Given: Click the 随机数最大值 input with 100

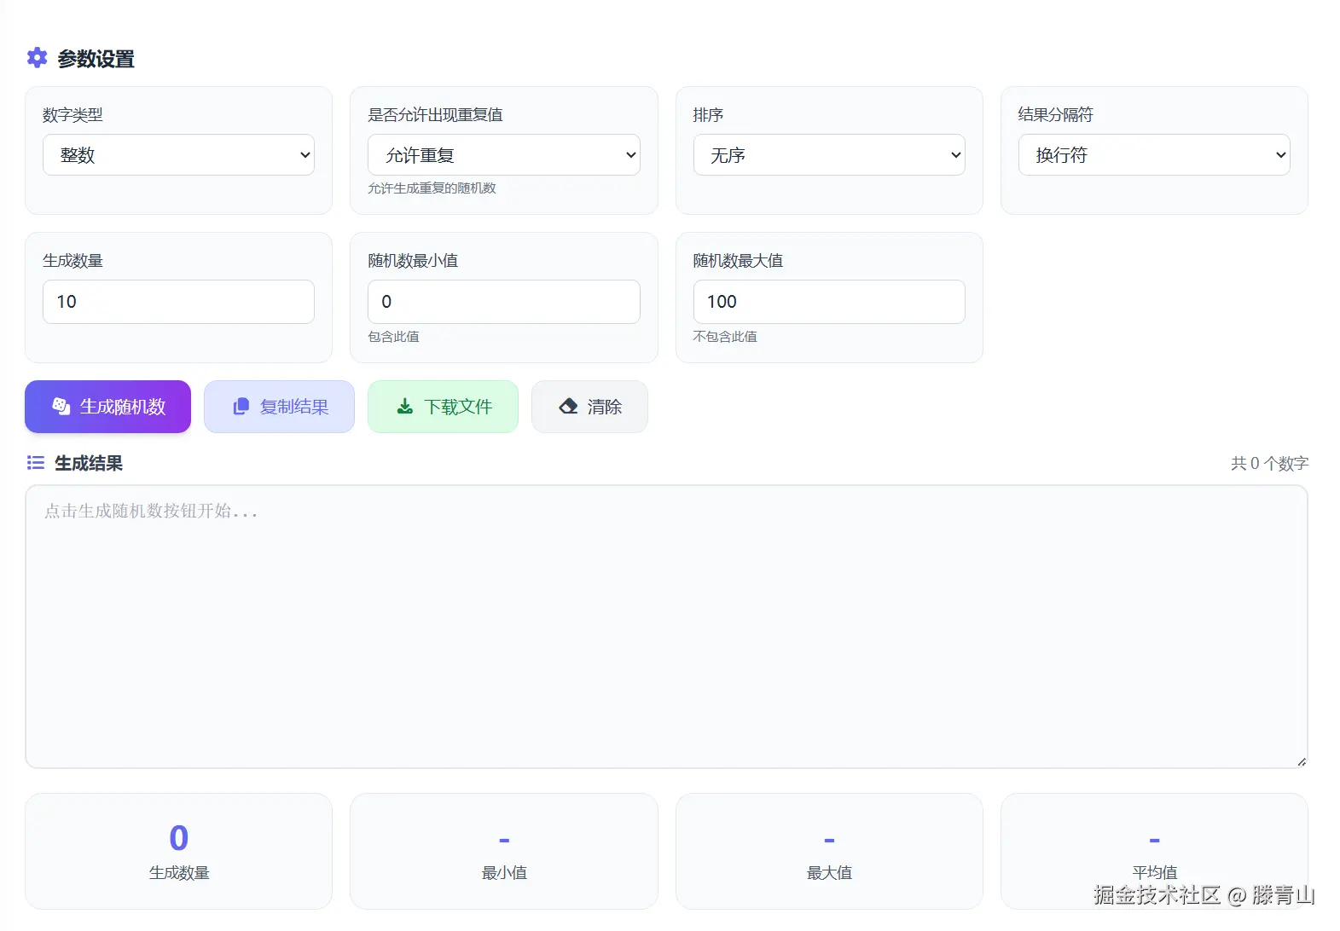Looking at the screenshot, I should (829, 302).
